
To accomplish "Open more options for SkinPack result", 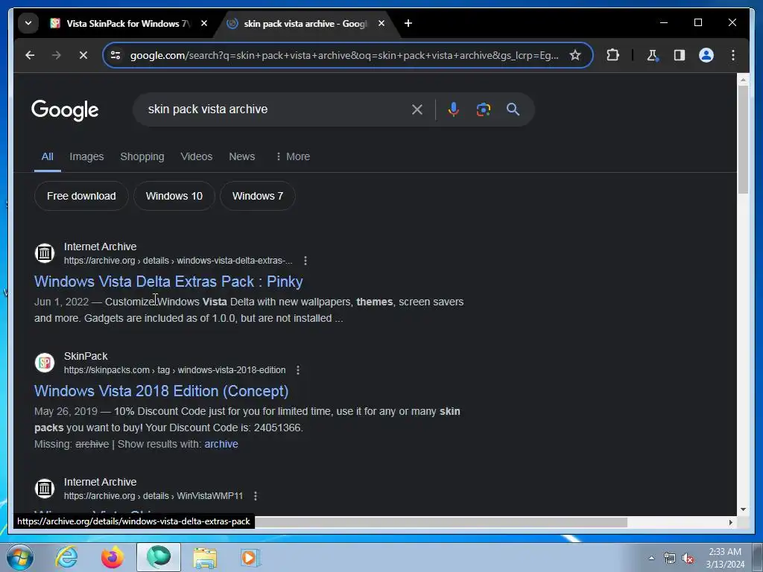I will tap(298, 370).
